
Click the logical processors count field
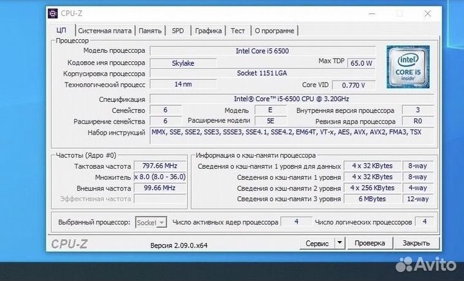(425, 222)
